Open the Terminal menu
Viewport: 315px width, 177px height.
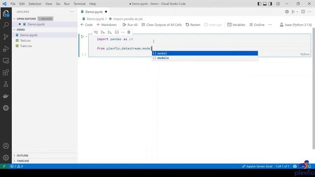click(79, 4)
